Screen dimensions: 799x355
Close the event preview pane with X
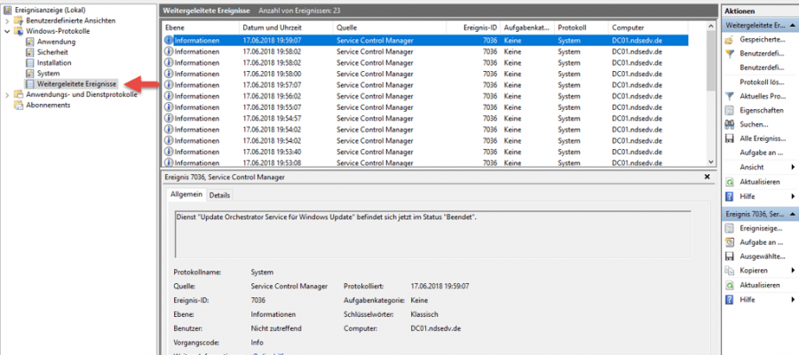coord(708,177)
